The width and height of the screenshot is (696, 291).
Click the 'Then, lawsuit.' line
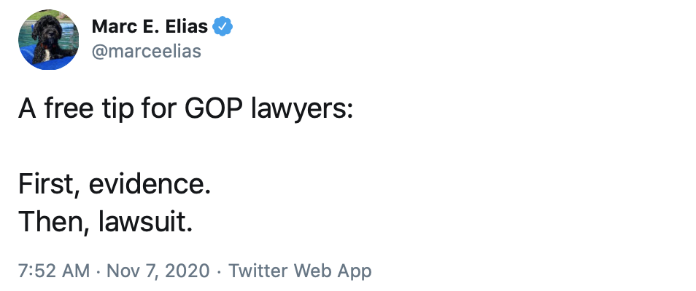106,223
